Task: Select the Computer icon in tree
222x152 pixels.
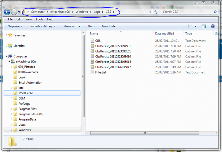Action: click(x=10, y=56)
